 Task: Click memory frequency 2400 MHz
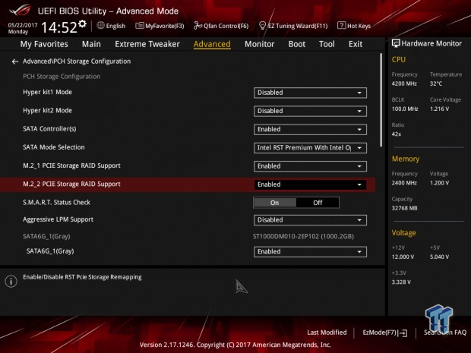404,183
